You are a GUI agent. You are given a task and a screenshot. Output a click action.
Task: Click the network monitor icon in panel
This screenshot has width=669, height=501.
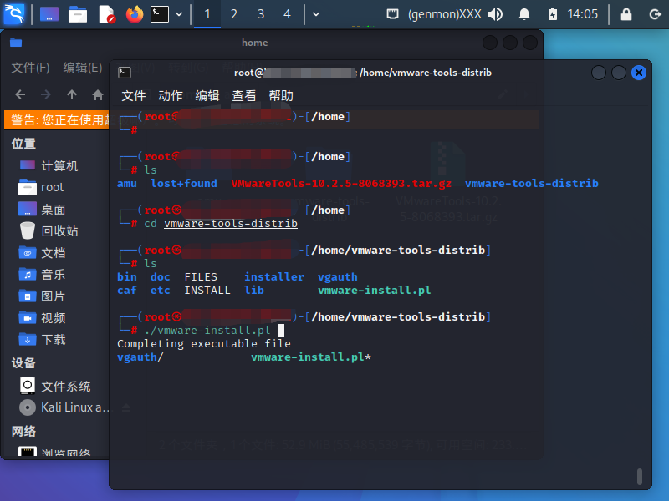click(392, 14)
